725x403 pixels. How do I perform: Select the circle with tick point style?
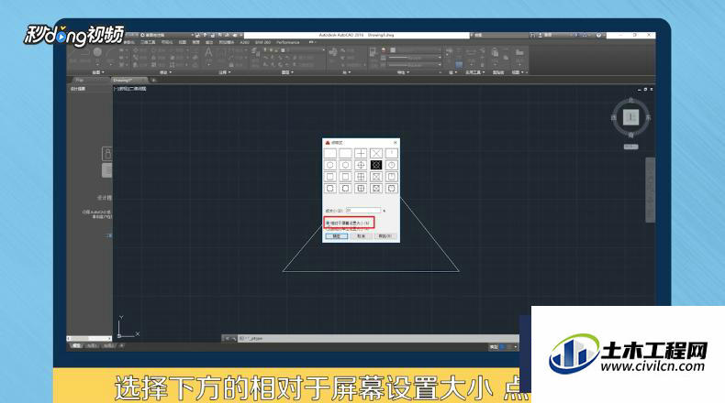click(x=392, y=165)
